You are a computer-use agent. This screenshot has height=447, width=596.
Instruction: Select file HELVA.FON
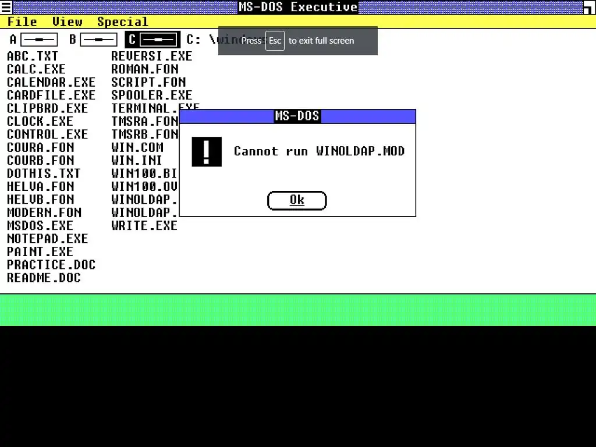pos(41,186)
